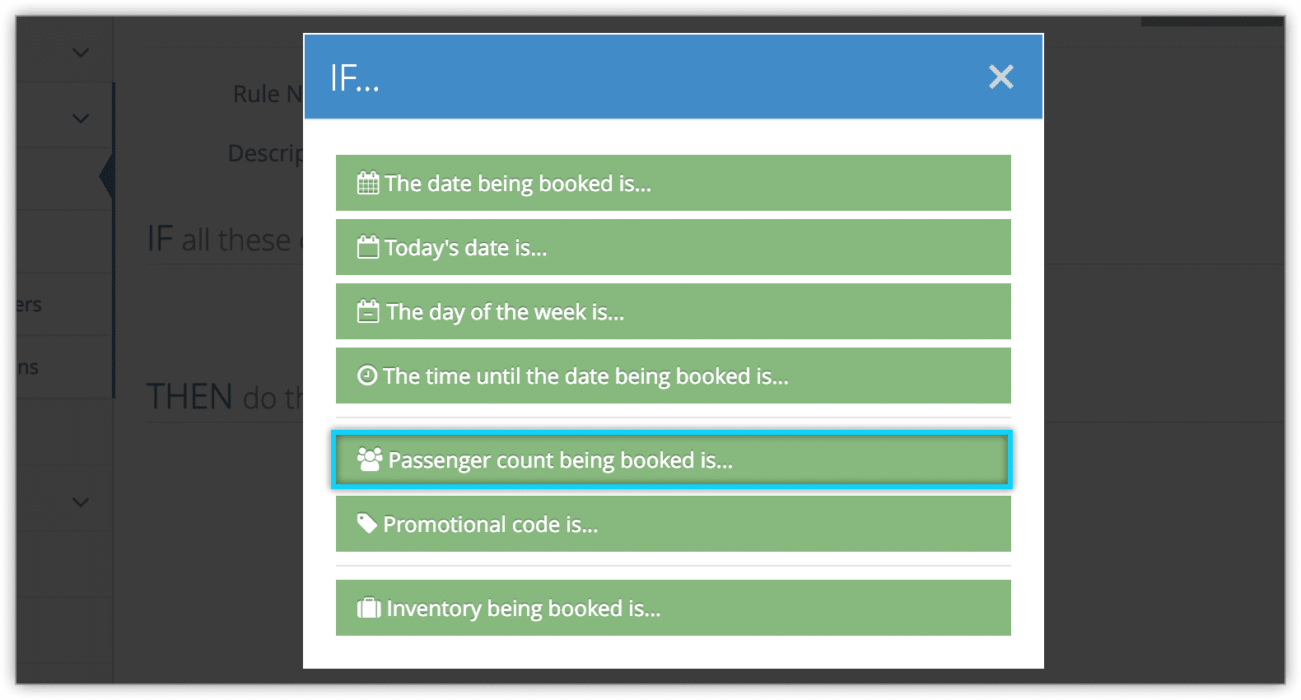Choose 'The date being booked is...' condition
Screen dimensions: 1301x700
(x=674, y=183)
